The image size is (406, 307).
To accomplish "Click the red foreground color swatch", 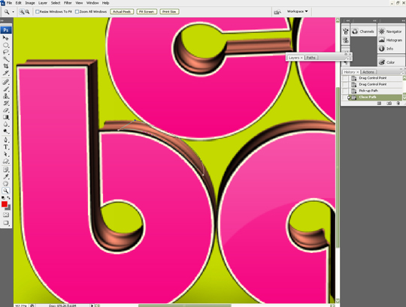I will tap(5, 204).
